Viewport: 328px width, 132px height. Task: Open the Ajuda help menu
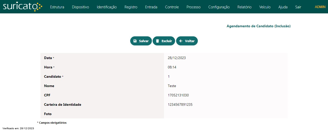(x=283, y=7)
